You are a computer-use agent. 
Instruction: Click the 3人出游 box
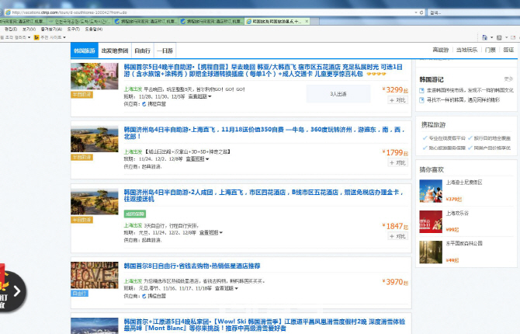[338, 94]
